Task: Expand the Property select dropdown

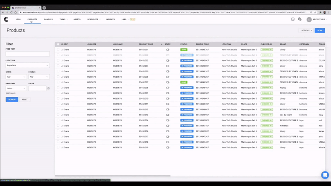Action: point(16,88)
